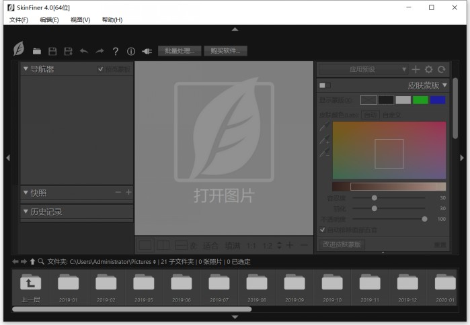
Task: Undo with the left arrow icon
Action: [x=84, y=51]
